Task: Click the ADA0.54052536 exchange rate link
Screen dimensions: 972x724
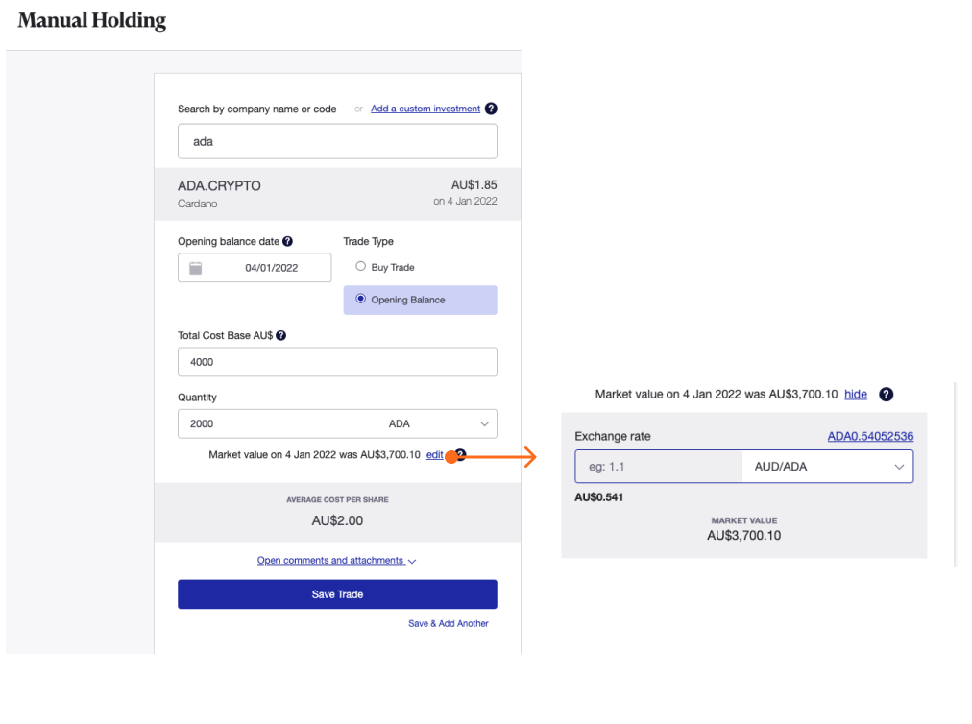Action: (870, 437)
